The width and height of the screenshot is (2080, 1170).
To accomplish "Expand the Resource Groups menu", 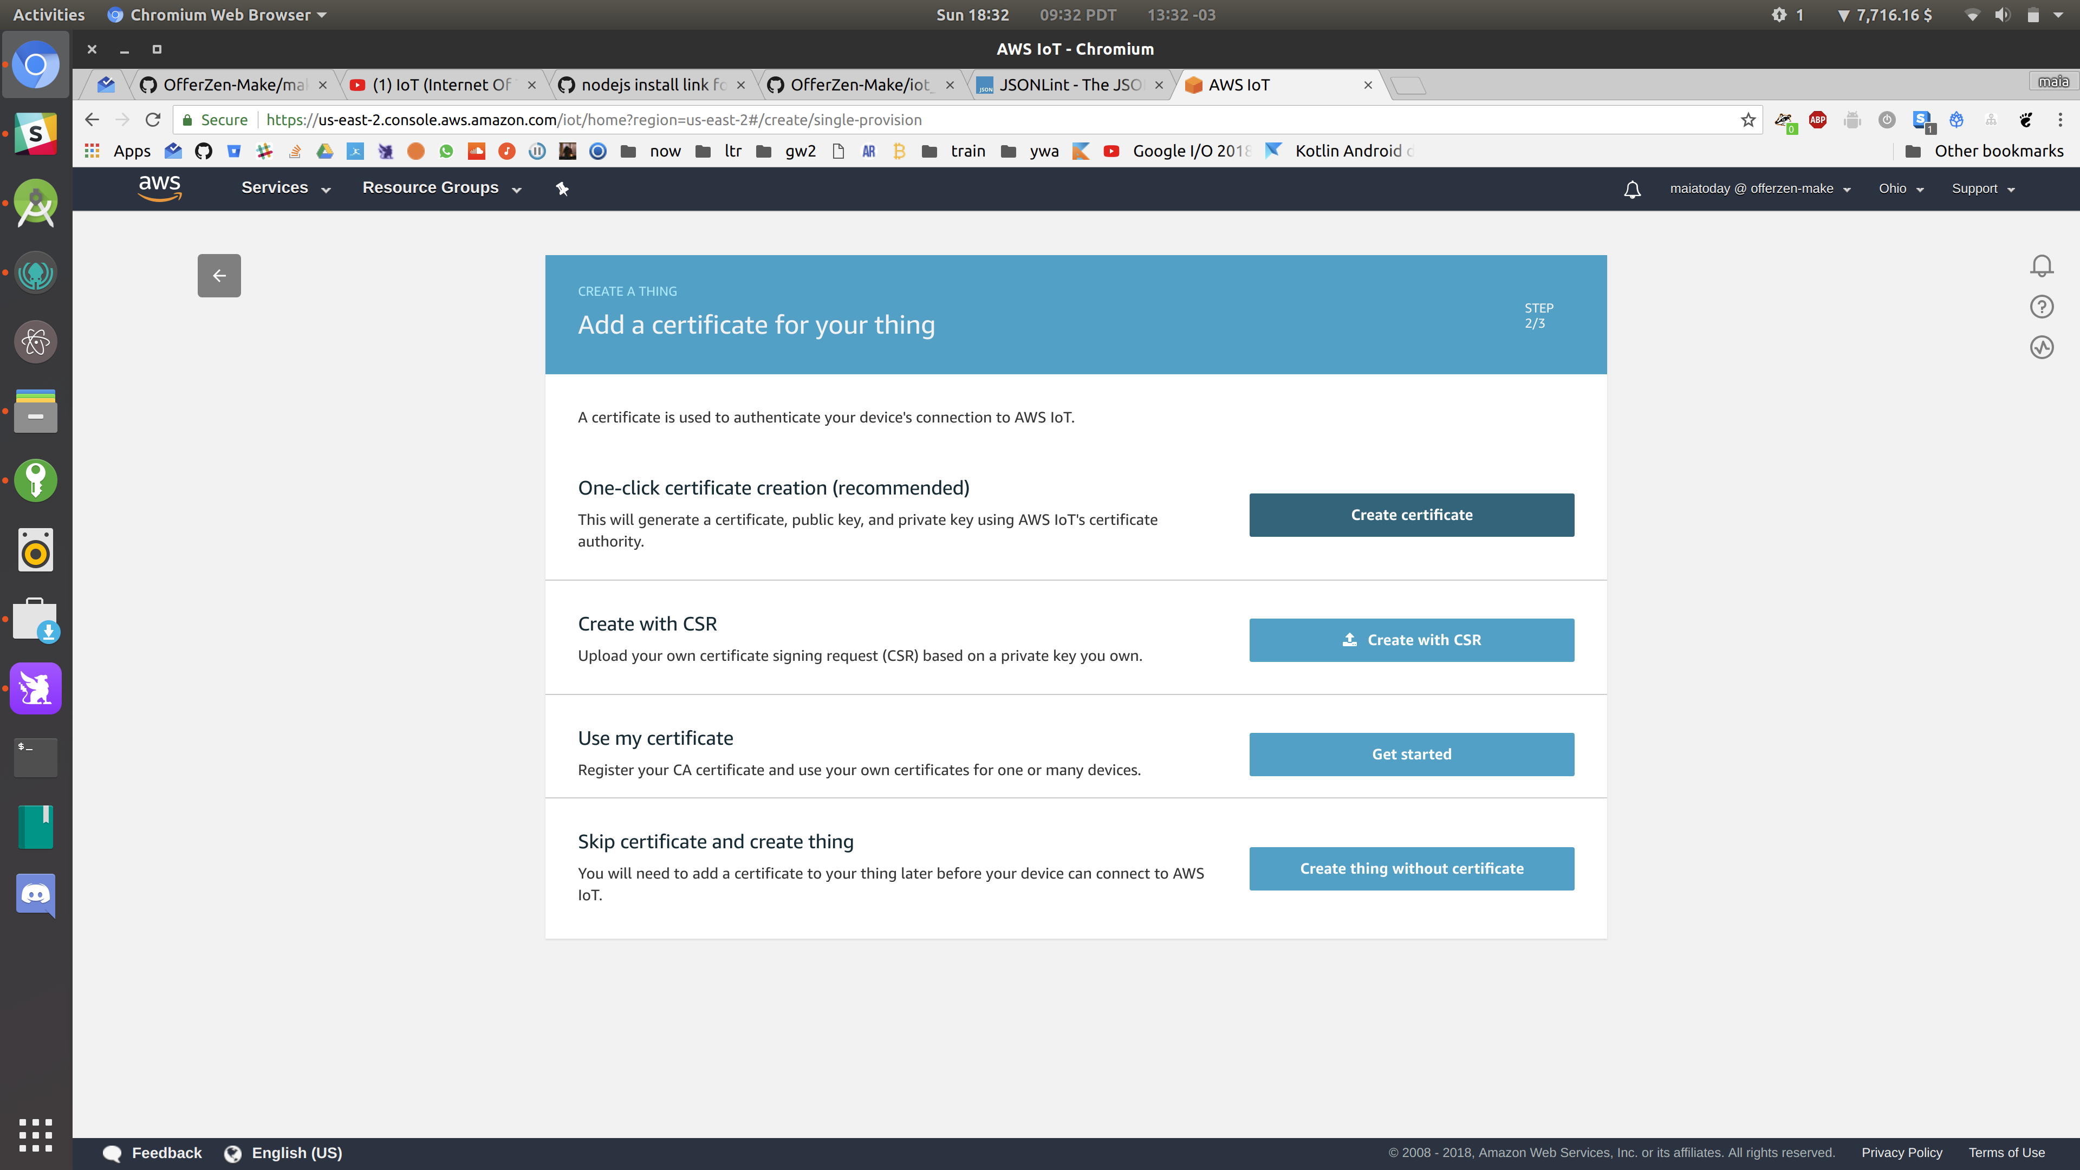I will pos(441,187).
